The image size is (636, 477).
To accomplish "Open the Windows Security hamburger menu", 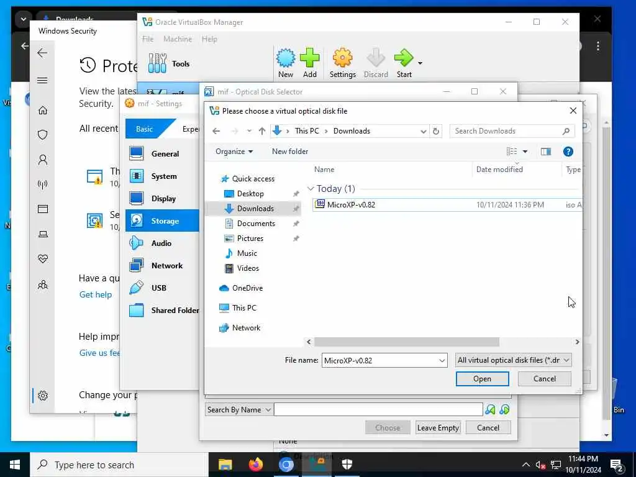I will click(x=42, y=80).
